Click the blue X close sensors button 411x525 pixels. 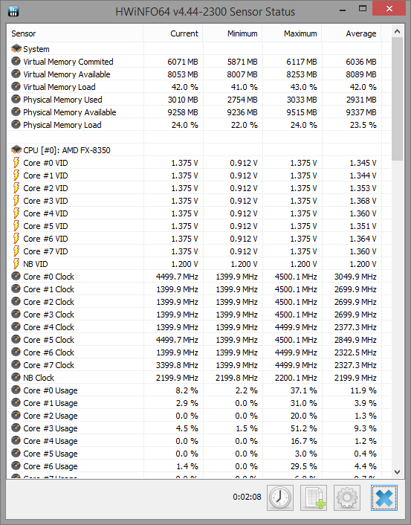(384, 497)
